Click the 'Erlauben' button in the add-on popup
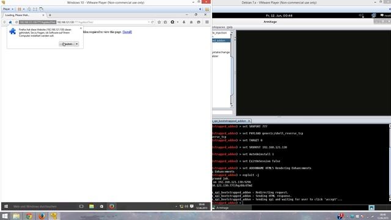This screenshot has width=391, height=220. (x=67, y=44)
